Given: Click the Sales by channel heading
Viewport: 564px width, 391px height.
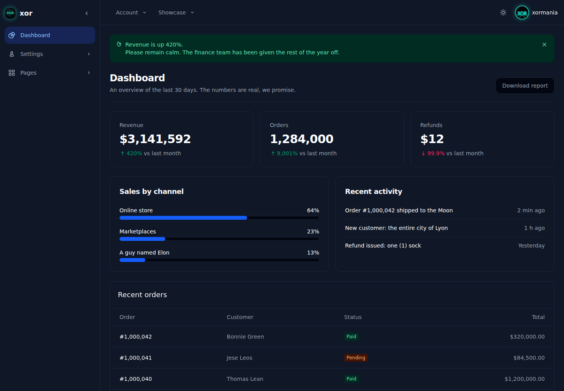Looking at the screenshot, I should pyautogui.click(x=151, y=192).
